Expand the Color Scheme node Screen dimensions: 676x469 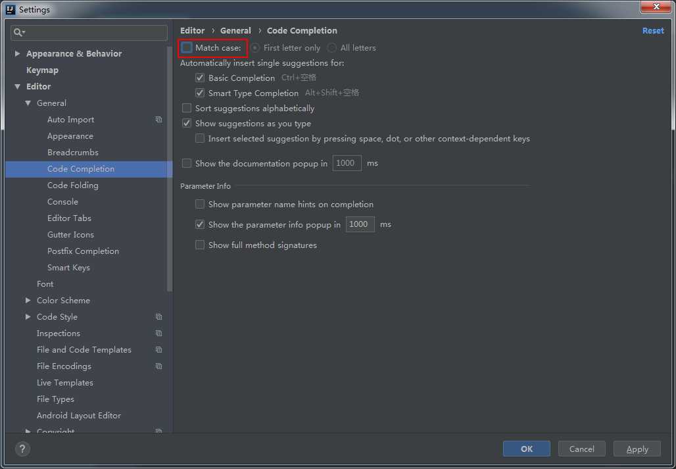[x=28, y=300]
